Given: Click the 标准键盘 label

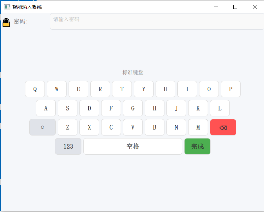Looking at the screenshot, I should point(133,73).
